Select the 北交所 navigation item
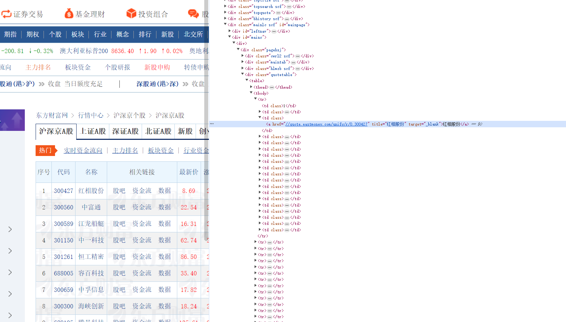Viewport: 566px width, 322px height. click(x=193, y=34)
